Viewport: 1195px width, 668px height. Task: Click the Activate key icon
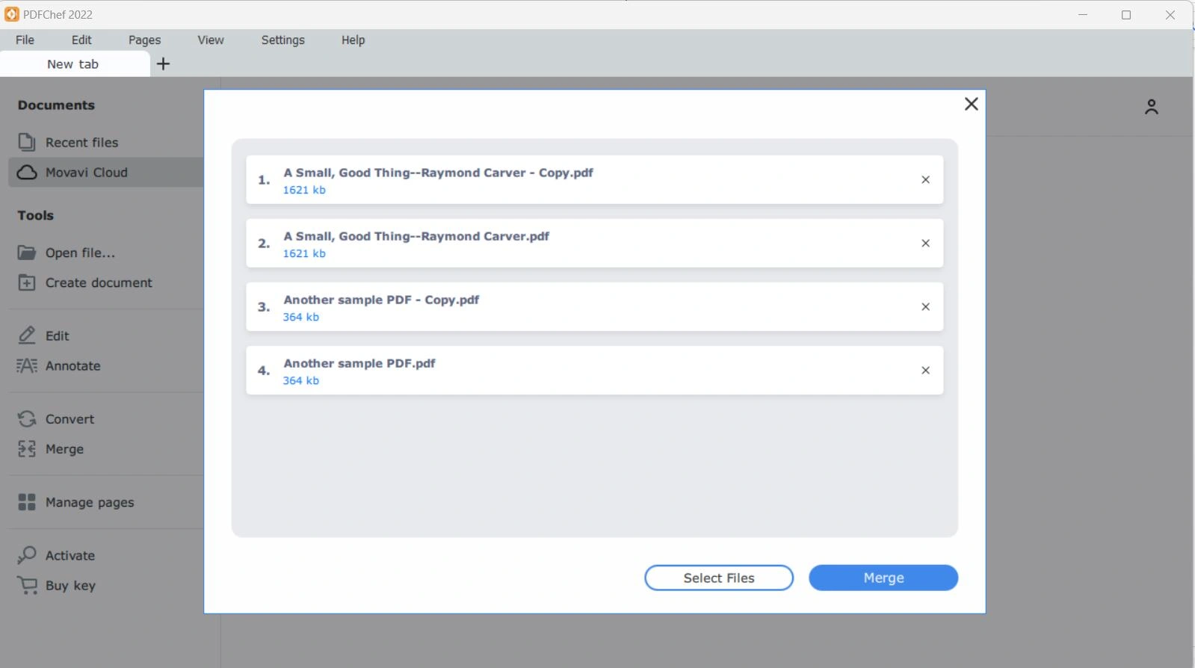point(27,555)
